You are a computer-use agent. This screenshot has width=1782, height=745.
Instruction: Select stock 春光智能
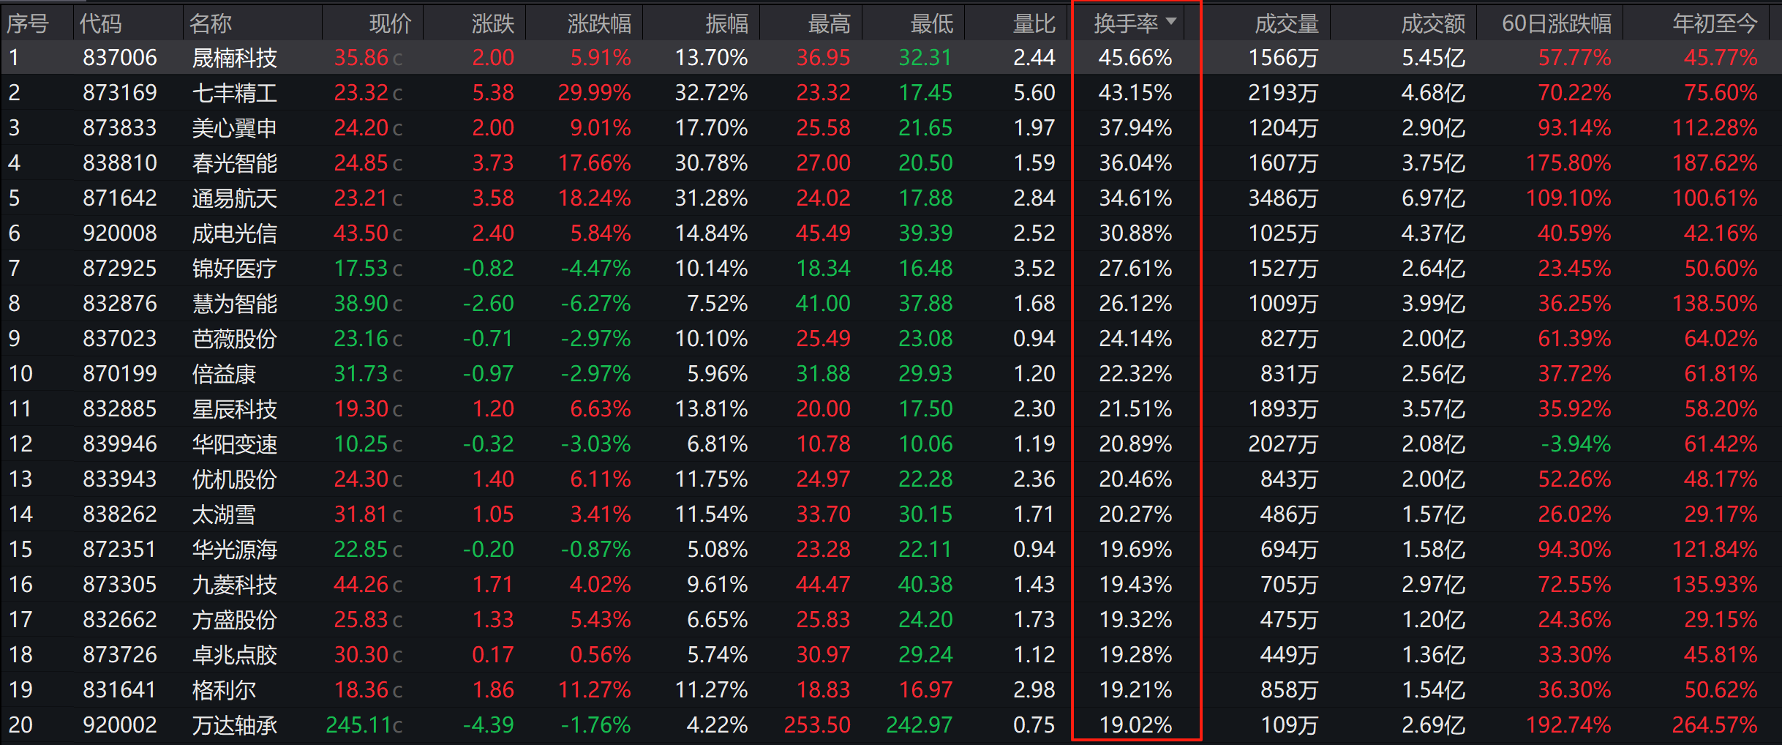[x=234, y=163]
